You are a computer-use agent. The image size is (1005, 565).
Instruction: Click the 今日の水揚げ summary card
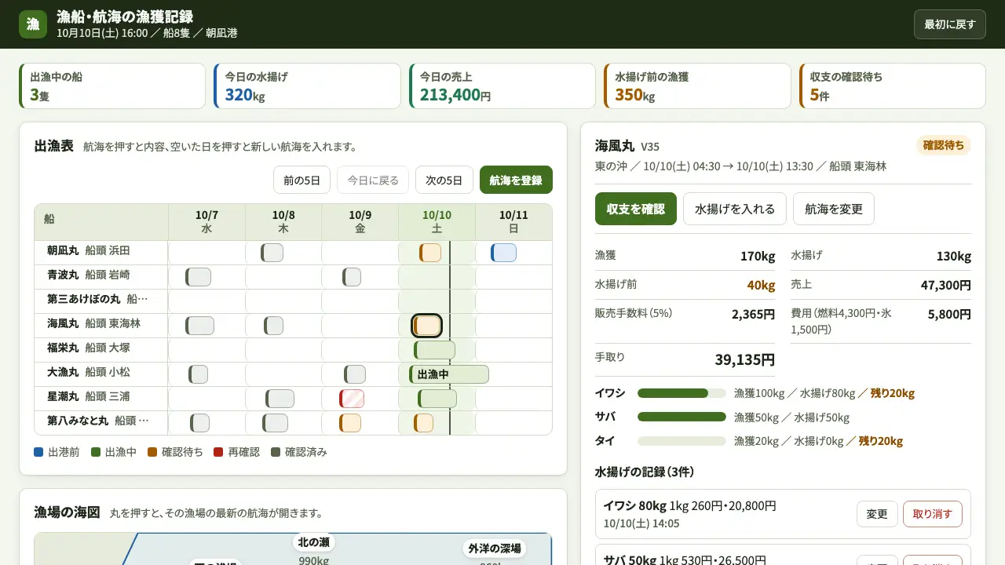pos(307,86)
